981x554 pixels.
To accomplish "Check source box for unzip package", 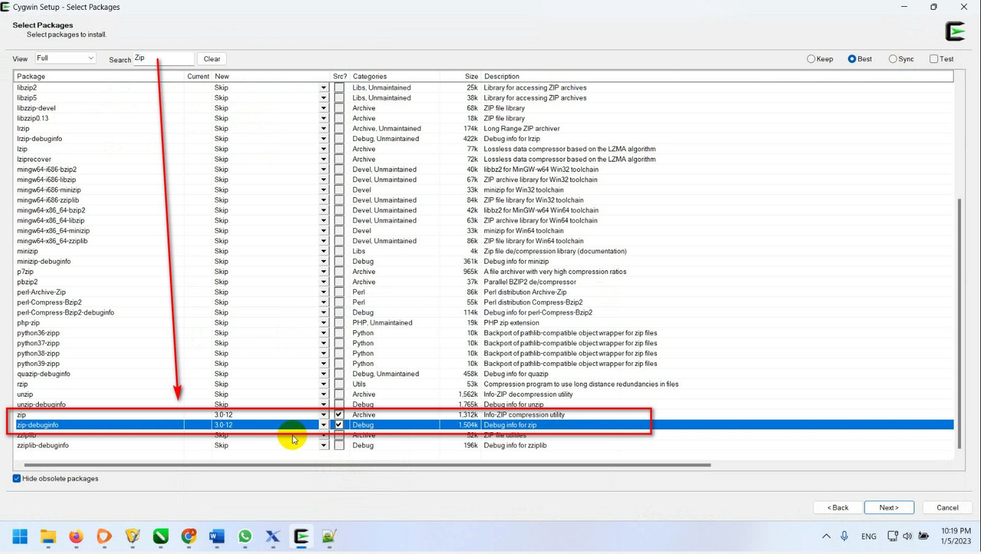I will 339,394.
